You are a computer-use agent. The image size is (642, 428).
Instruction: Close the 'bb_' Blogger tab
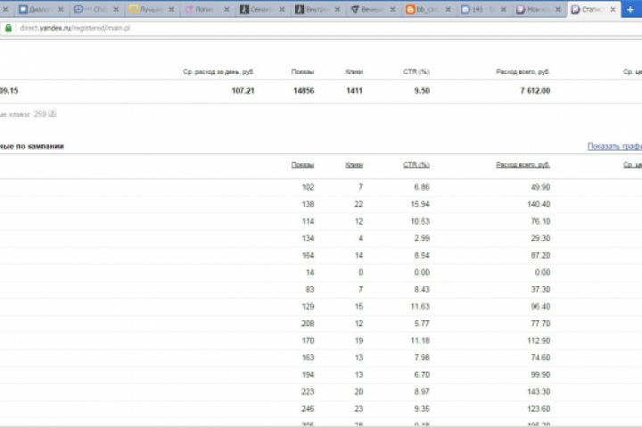tap(448, 10)
